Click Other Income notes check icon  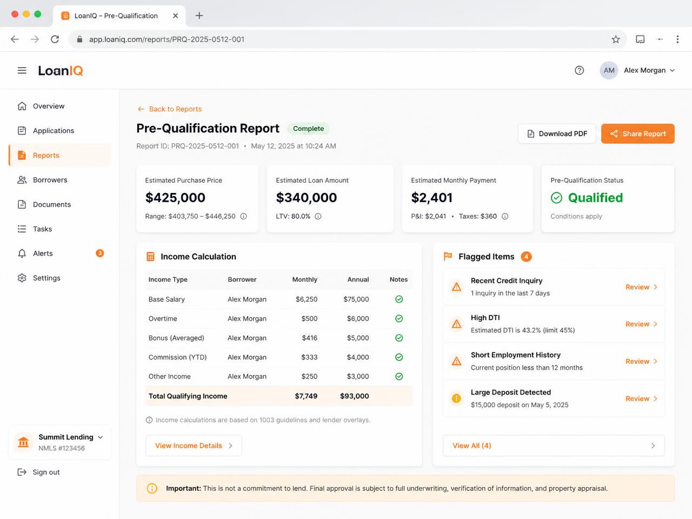[x=399, y=376]
